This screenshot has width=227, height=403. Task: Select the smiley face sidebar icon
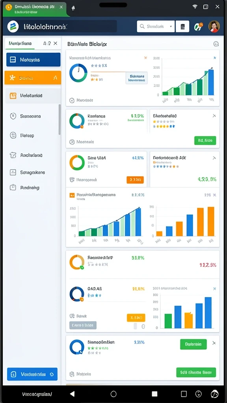point(13,135)
